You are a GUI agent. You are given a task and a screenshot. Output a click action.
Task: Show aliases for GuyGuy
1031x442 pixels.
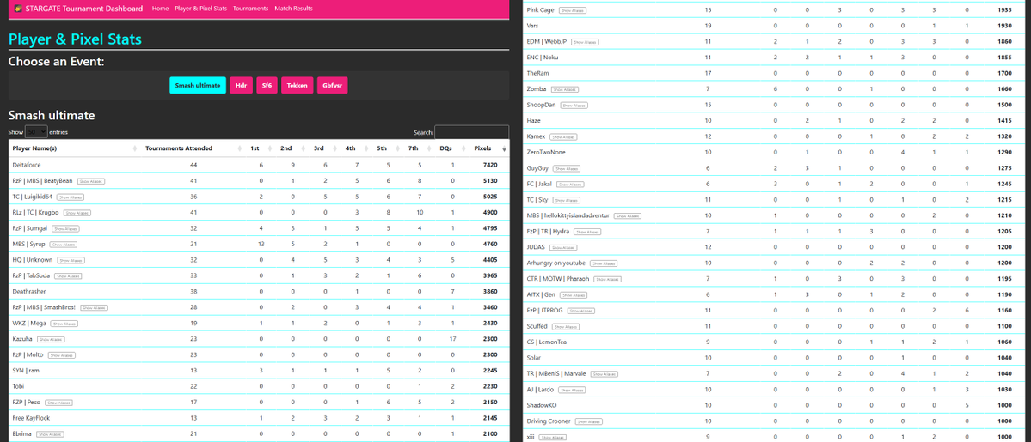(566, 168)
